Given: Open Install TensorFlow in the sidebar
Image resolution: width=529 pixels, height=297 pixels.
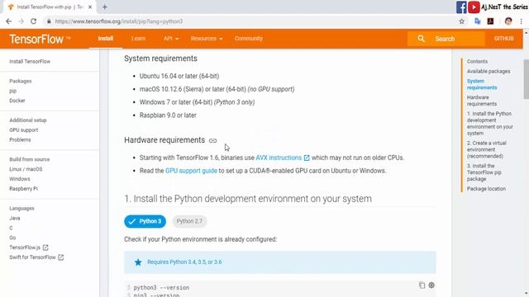Looking at the screenshot, I should coord(30,61).
